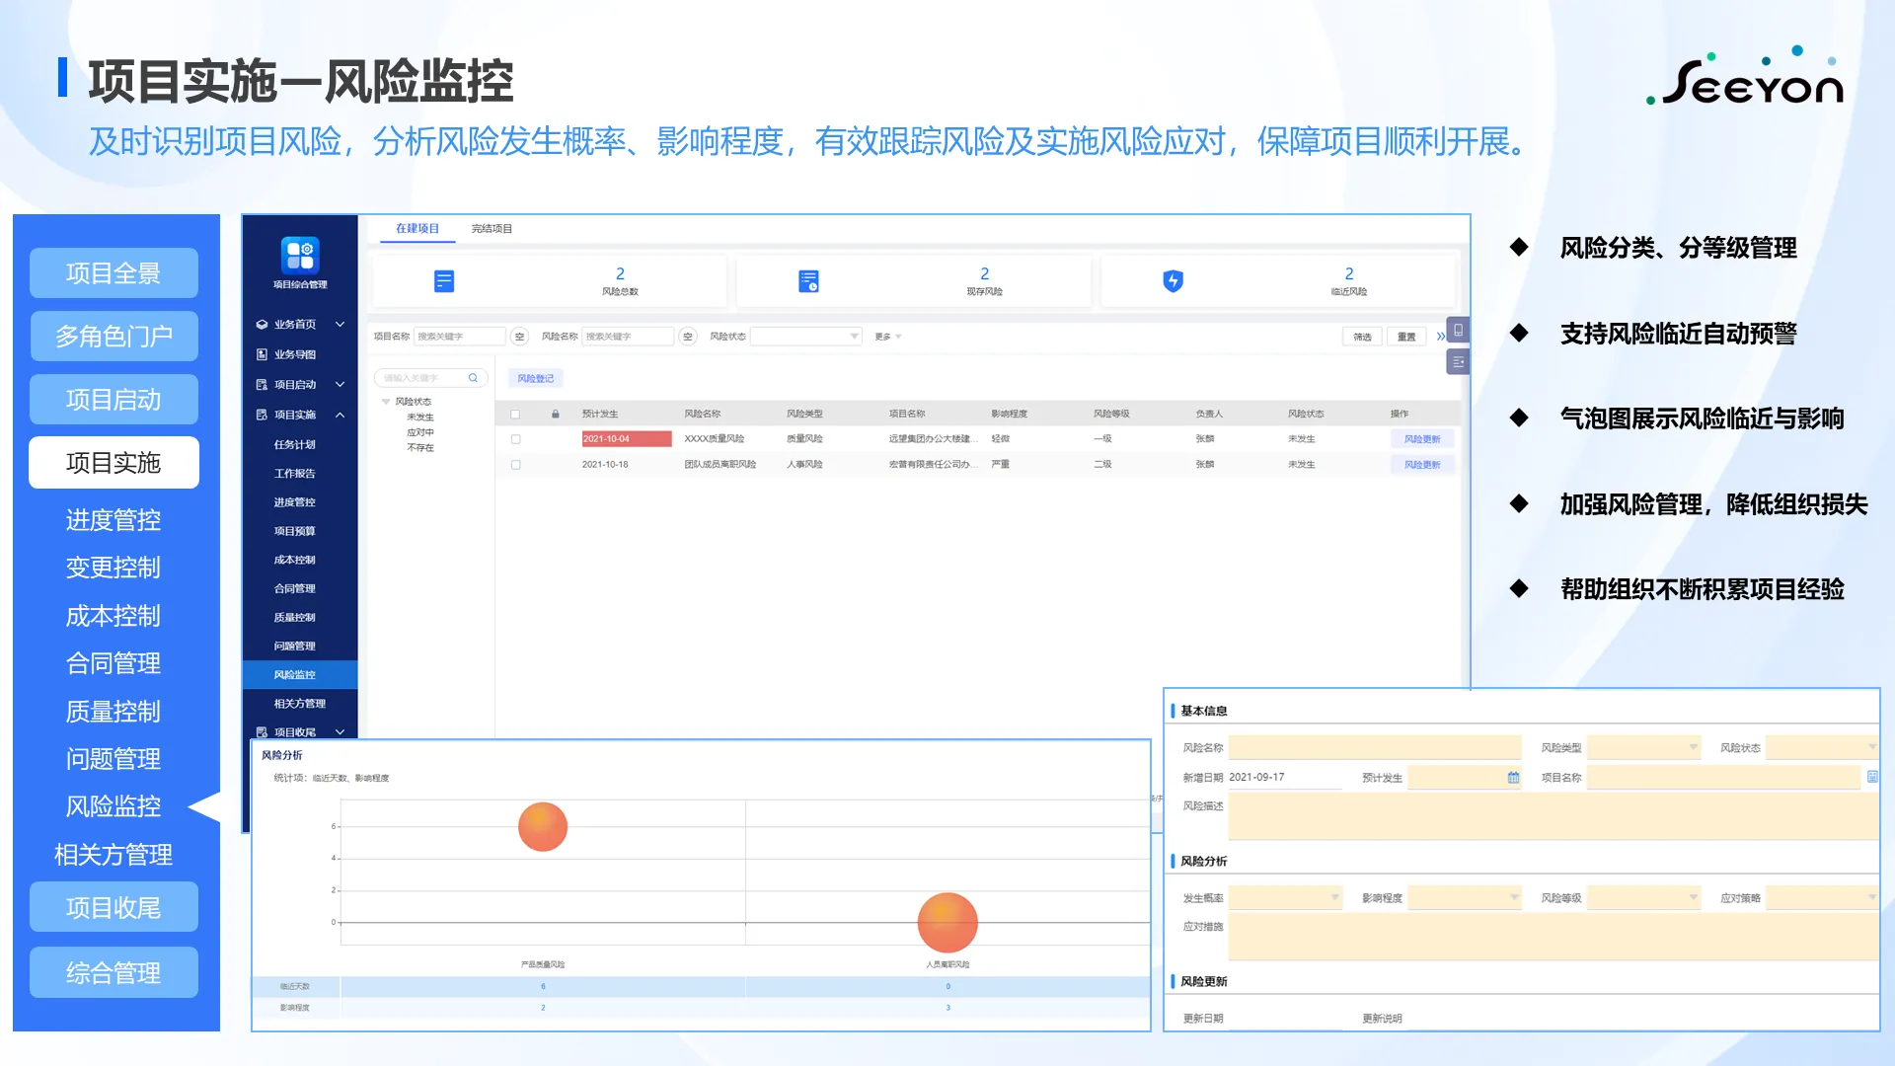Click 风险更新 for the XXXX质量风险 row
The height and width of the screenshot is (1066, 1895).
coord(1422,439)
